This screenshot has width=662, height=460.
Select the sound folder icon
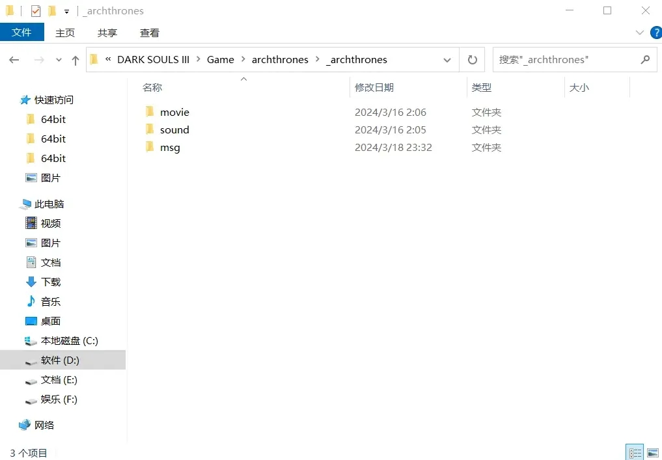pyautogui.click(x=150, y=129)
